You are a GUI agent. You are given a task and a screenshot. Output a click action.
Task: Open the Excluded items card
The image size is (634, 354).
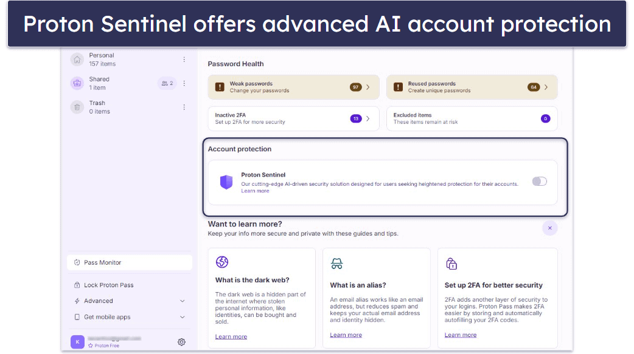(472, 118)
